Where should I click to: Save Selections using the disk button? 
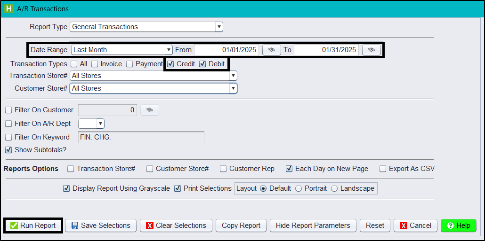point(101,225)
